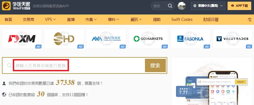254x105 pixels.
Task: Open the XM broker ad card
Action: [22, 39]
